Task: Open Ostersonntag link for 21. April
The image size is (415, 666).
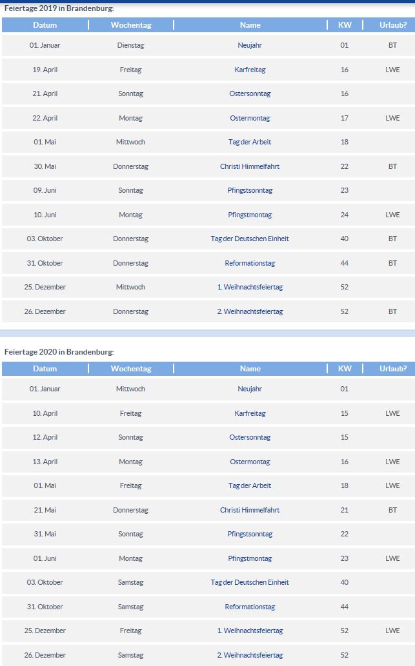Action: pyautogui.click(x=250, y=94)
